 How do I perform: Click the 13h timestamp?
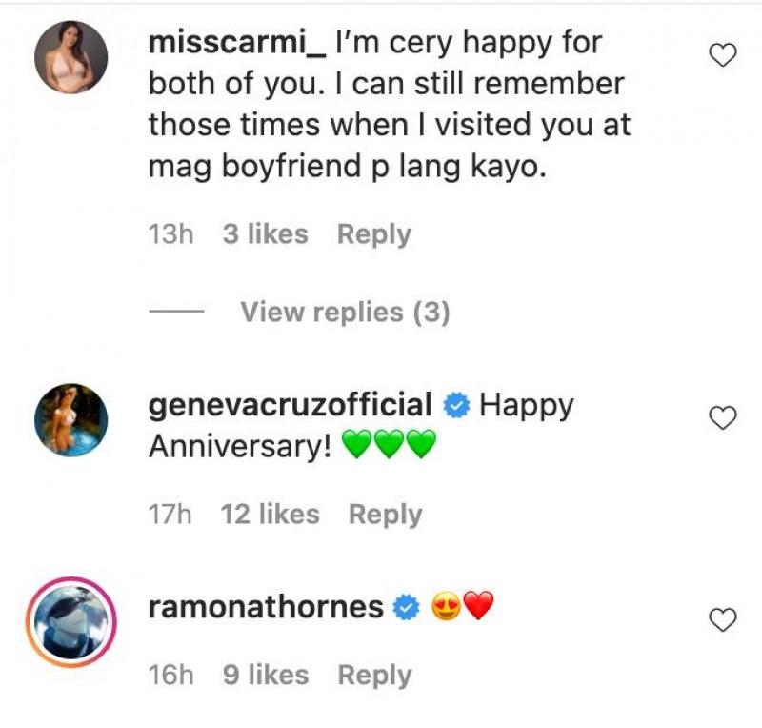click(x=170, y=234)
